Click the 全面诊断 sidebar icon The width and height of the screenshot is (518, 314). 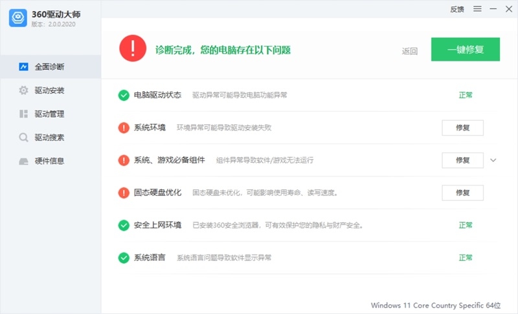23,67
